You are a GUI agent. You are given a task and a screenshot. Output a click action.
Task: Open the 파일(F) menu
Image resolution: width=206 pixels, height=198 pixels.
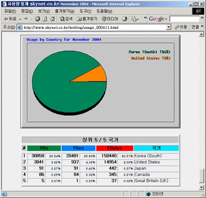pyautogui.click(x=10, y=11)
